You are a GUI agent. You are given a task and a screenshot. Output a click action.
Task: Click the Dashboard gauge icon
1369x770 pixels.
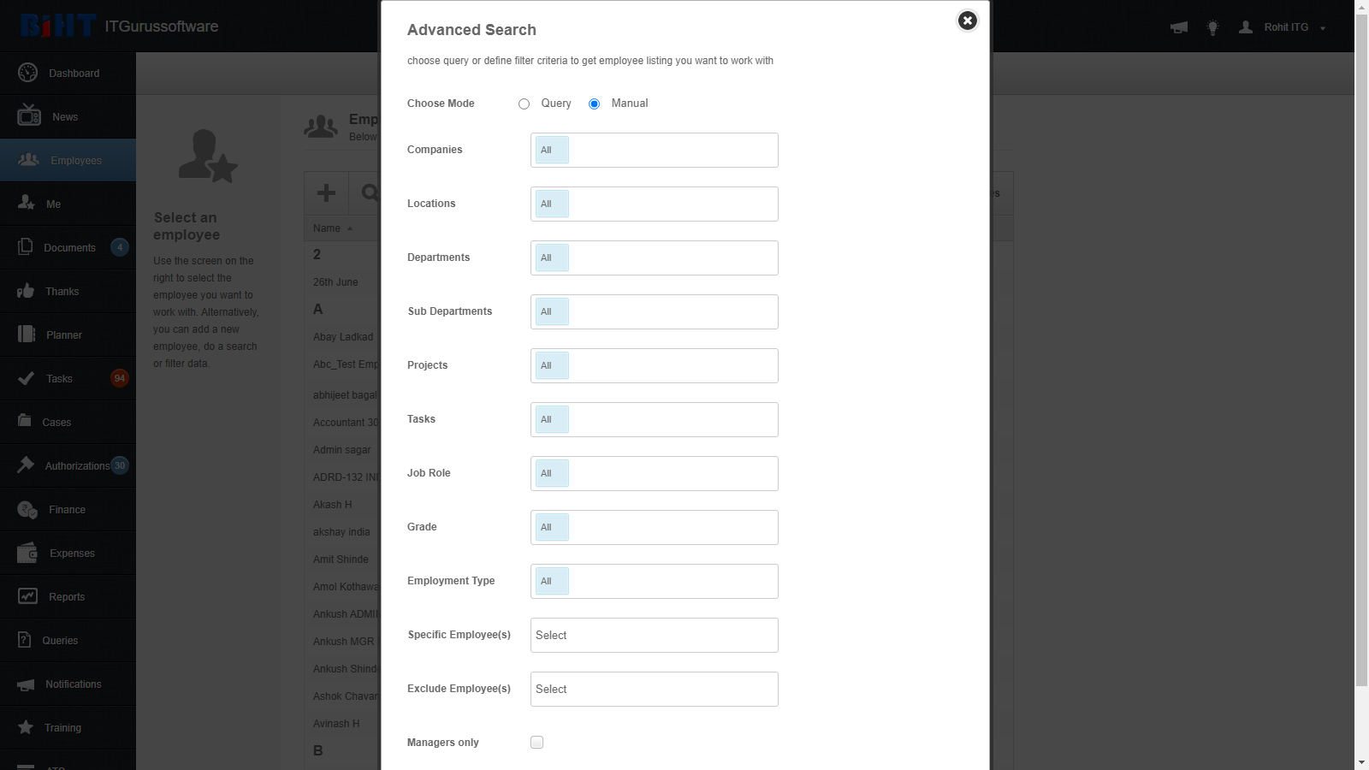27,73
